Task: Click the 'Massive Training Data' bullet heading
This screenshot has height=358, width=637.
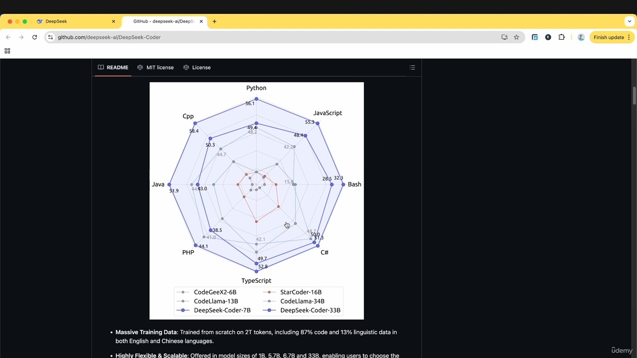Action: (x=146, y=332)
